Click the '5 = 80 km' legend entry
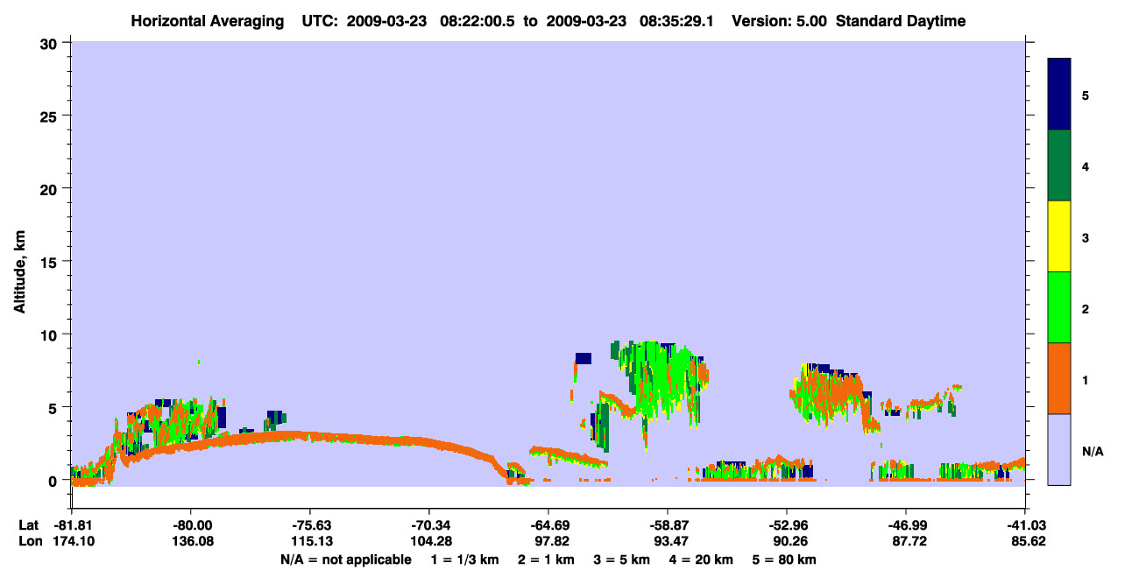This screenshot has height=584, width=1139. 786,559
